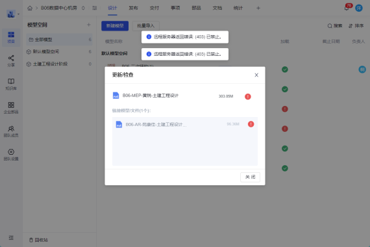Screen dimensions: 370x247
Task: Click the 链接模型/文件(1个) label
Action: (131, 110)
